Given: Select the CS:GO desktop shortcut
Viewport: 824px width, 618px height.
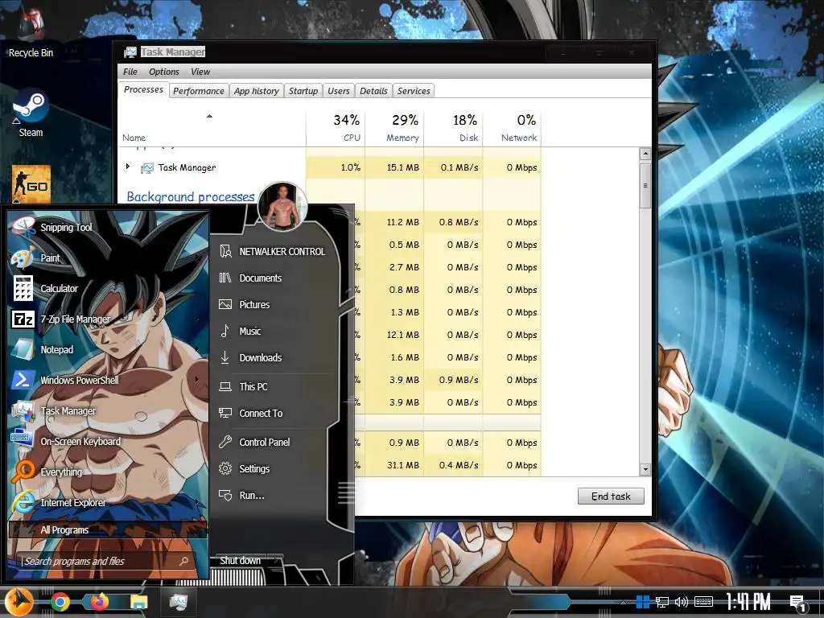Looking at the screenshot, I should pyautogui.click(x=31, y=184).
